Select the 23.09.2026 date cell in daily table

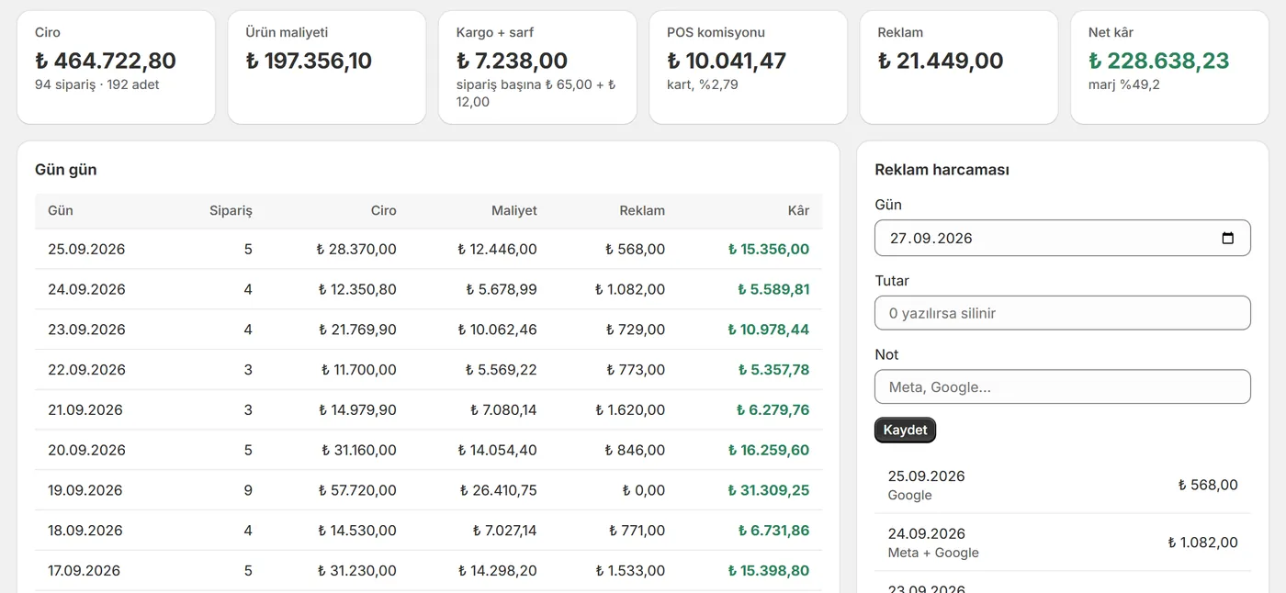coord(86,330)
